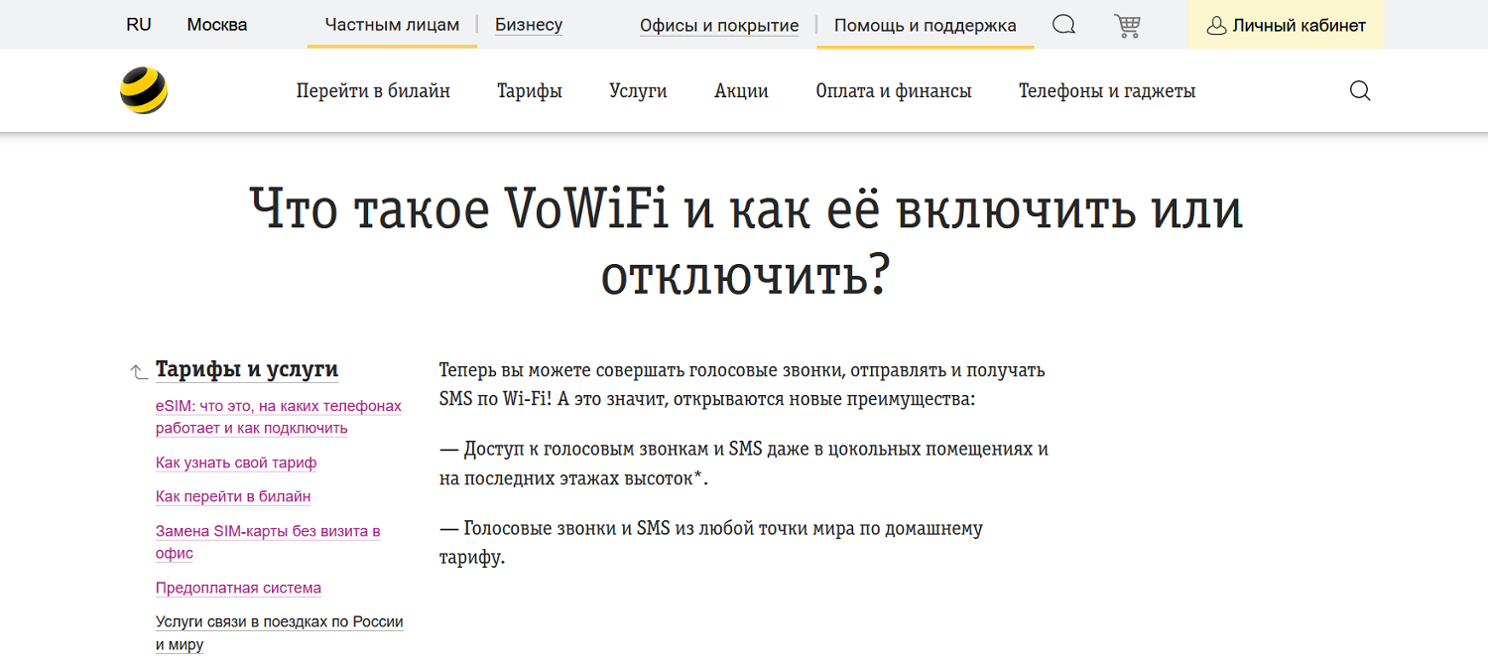Open Услуги связи в поездках по России link
This screenshot has width=1488, height=670.
(x=280, y=633)
